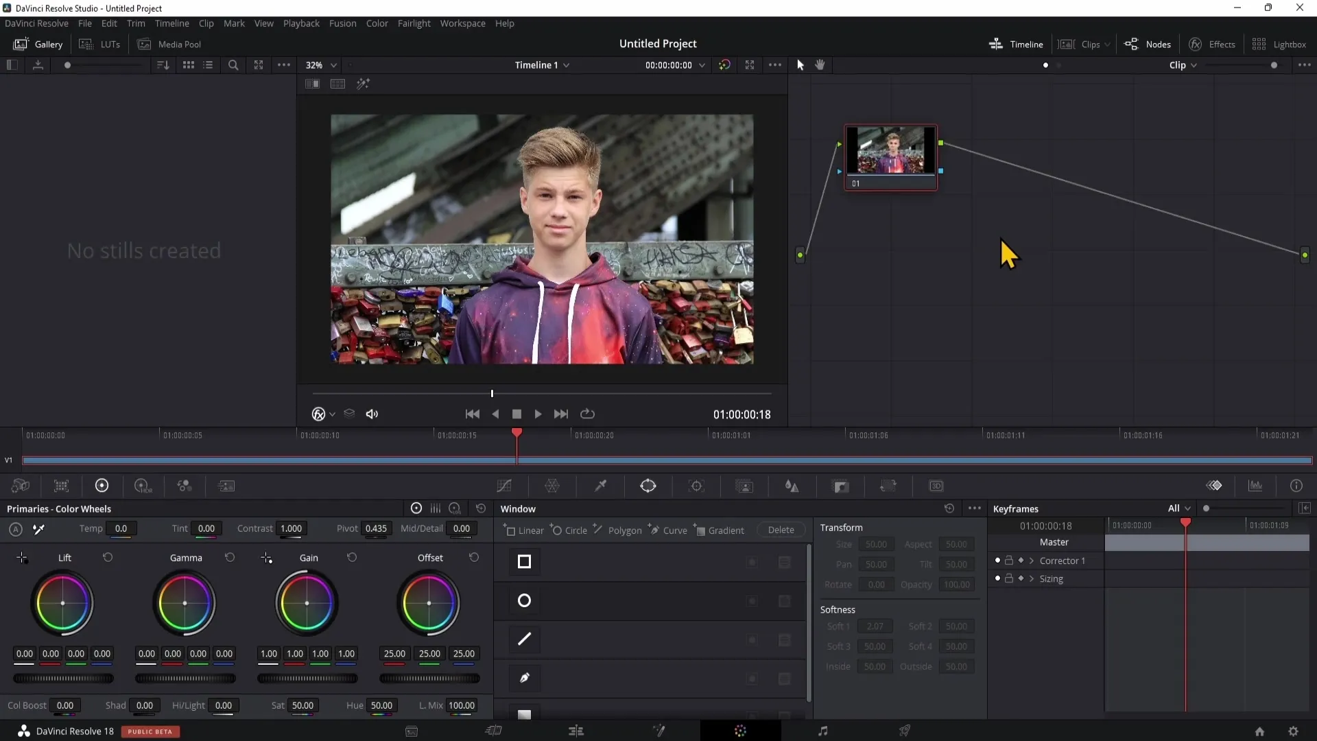Viewport: 1317px width, 741px height.
Task: Open the Scopes palette icon
Action: (x=1255, y=486)
